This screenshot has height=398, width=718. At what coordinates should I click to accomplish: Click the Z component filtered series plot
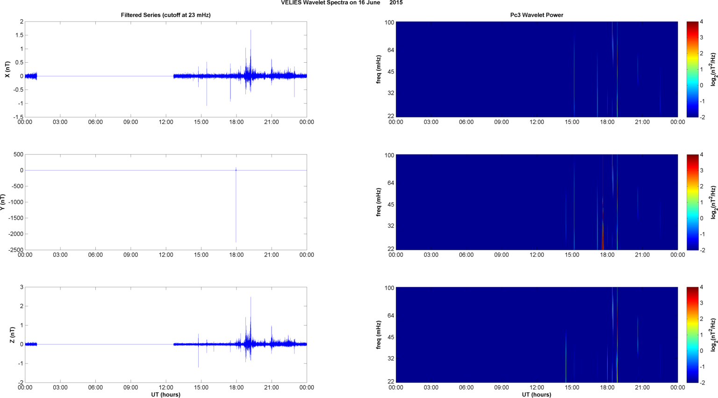click(166, 335)
